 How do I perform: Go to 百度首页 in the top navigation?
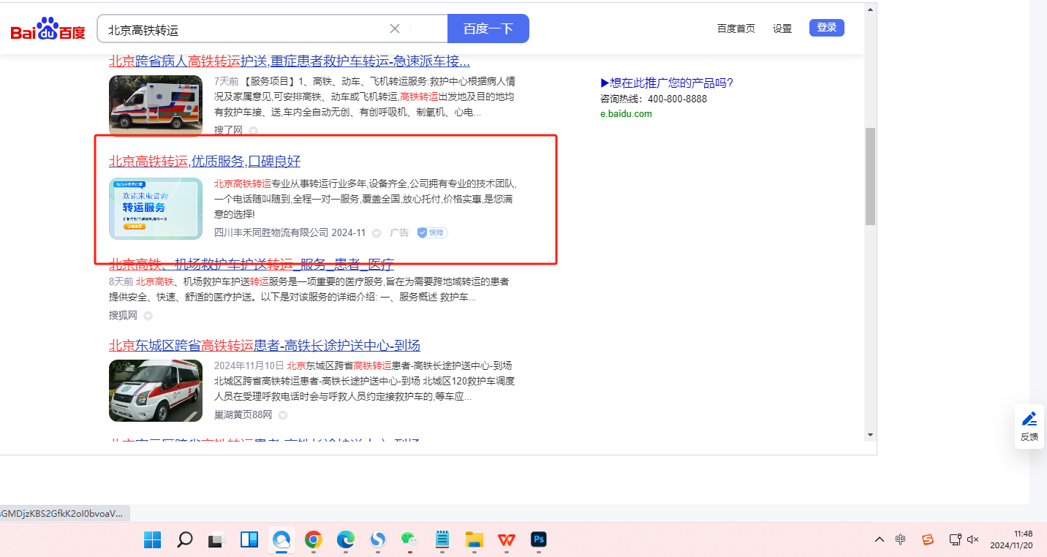click(736, 29)
